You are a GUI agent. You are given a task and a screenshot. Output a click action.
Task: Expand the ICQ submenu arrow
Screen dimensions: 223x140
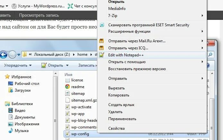click(202, 48)
